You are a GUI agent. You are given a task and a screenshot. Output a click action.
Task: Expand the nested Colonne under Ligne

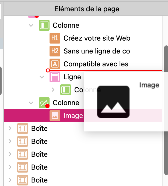(53, 90)
